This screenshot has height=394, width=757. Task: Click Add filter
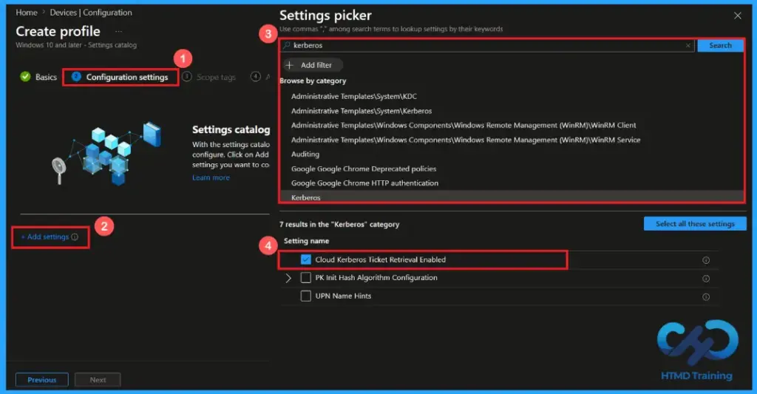[x=313, y=65]
